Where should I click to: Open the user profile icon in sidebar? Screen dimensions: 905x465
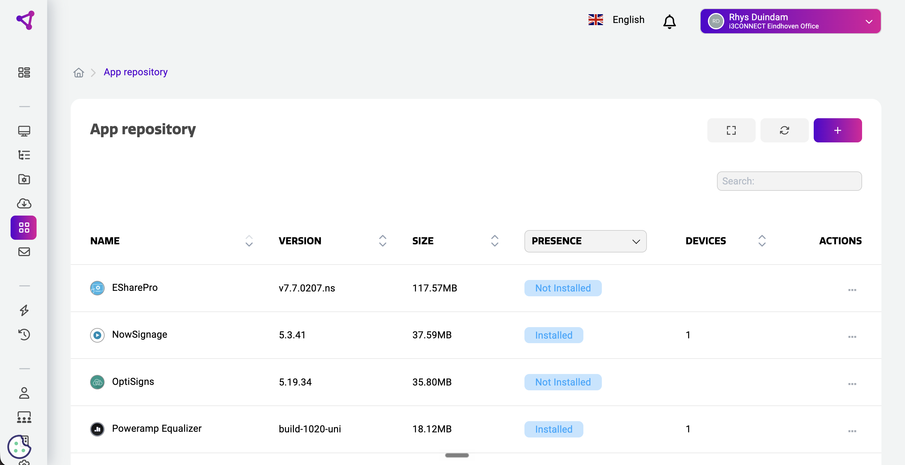[24, 393]
